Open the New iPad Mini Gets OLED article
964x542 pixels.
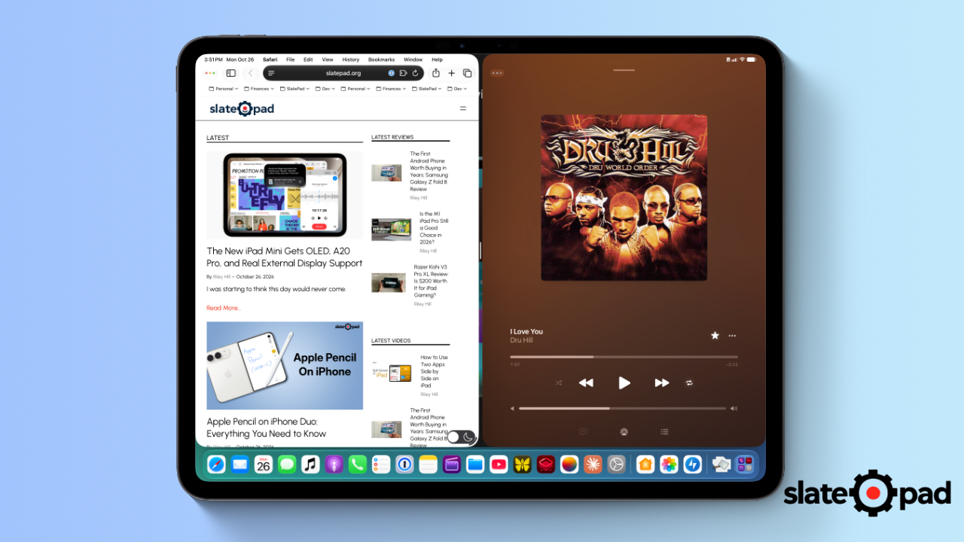click(285, 257)
